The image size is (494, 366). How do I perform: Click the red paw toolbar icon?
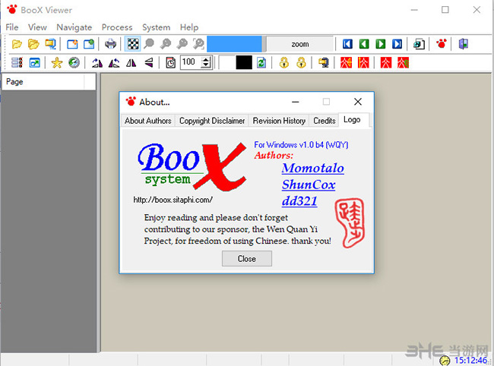click(442, 44)
